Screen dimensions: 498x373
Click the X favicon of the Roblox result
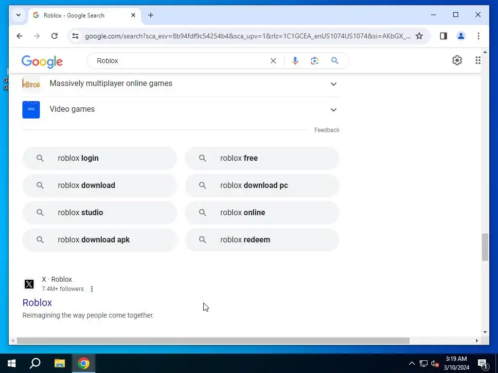[29, 284]
